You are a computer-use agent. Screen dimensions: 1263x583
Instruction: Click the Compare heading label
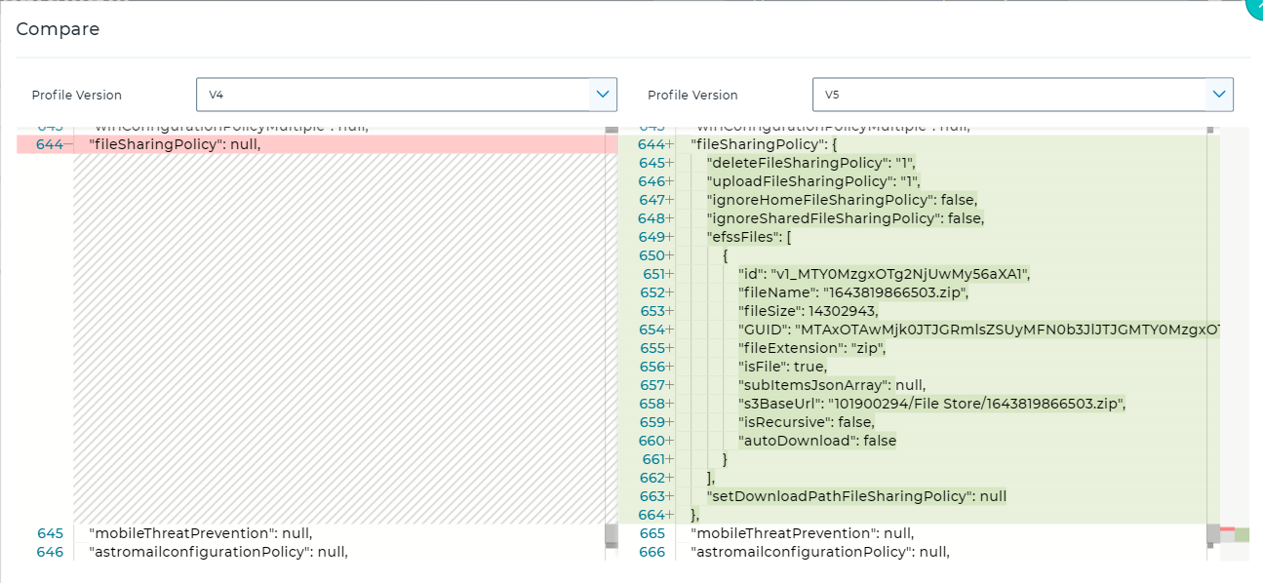click(58, 29)
